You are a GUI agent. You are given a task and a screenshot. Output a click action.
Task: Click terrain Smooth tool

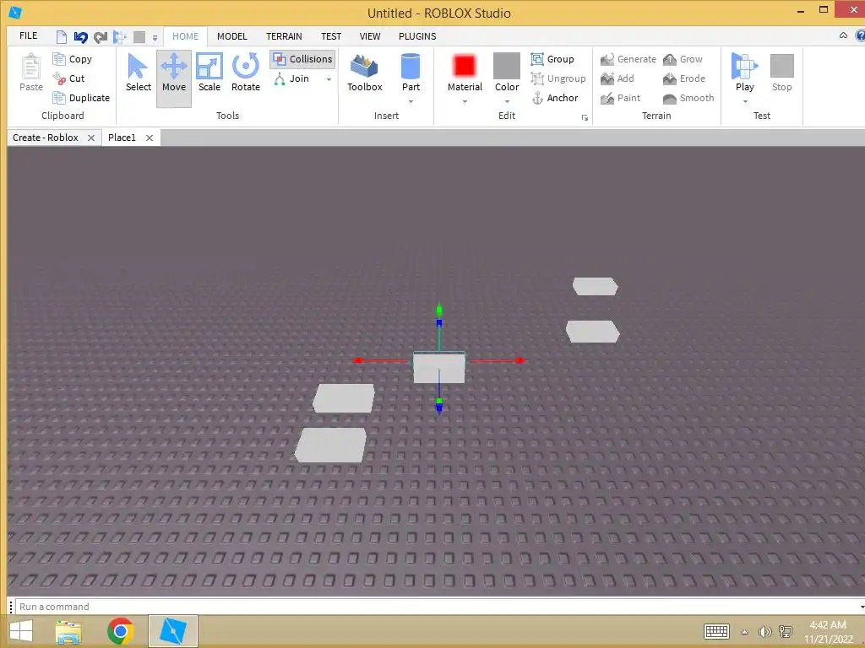[x=688, y=98]
